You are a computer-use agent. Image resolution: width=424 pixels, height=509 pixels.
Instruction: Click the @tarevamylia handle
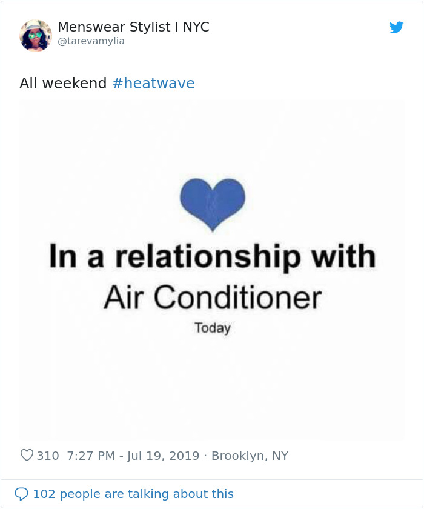coord(91,41)
